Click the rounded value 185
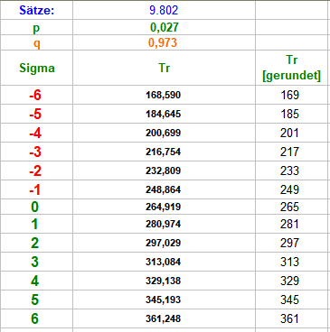The width and height of the screenshot is (330, 332). pyautogui.click(x=291, y=114)
